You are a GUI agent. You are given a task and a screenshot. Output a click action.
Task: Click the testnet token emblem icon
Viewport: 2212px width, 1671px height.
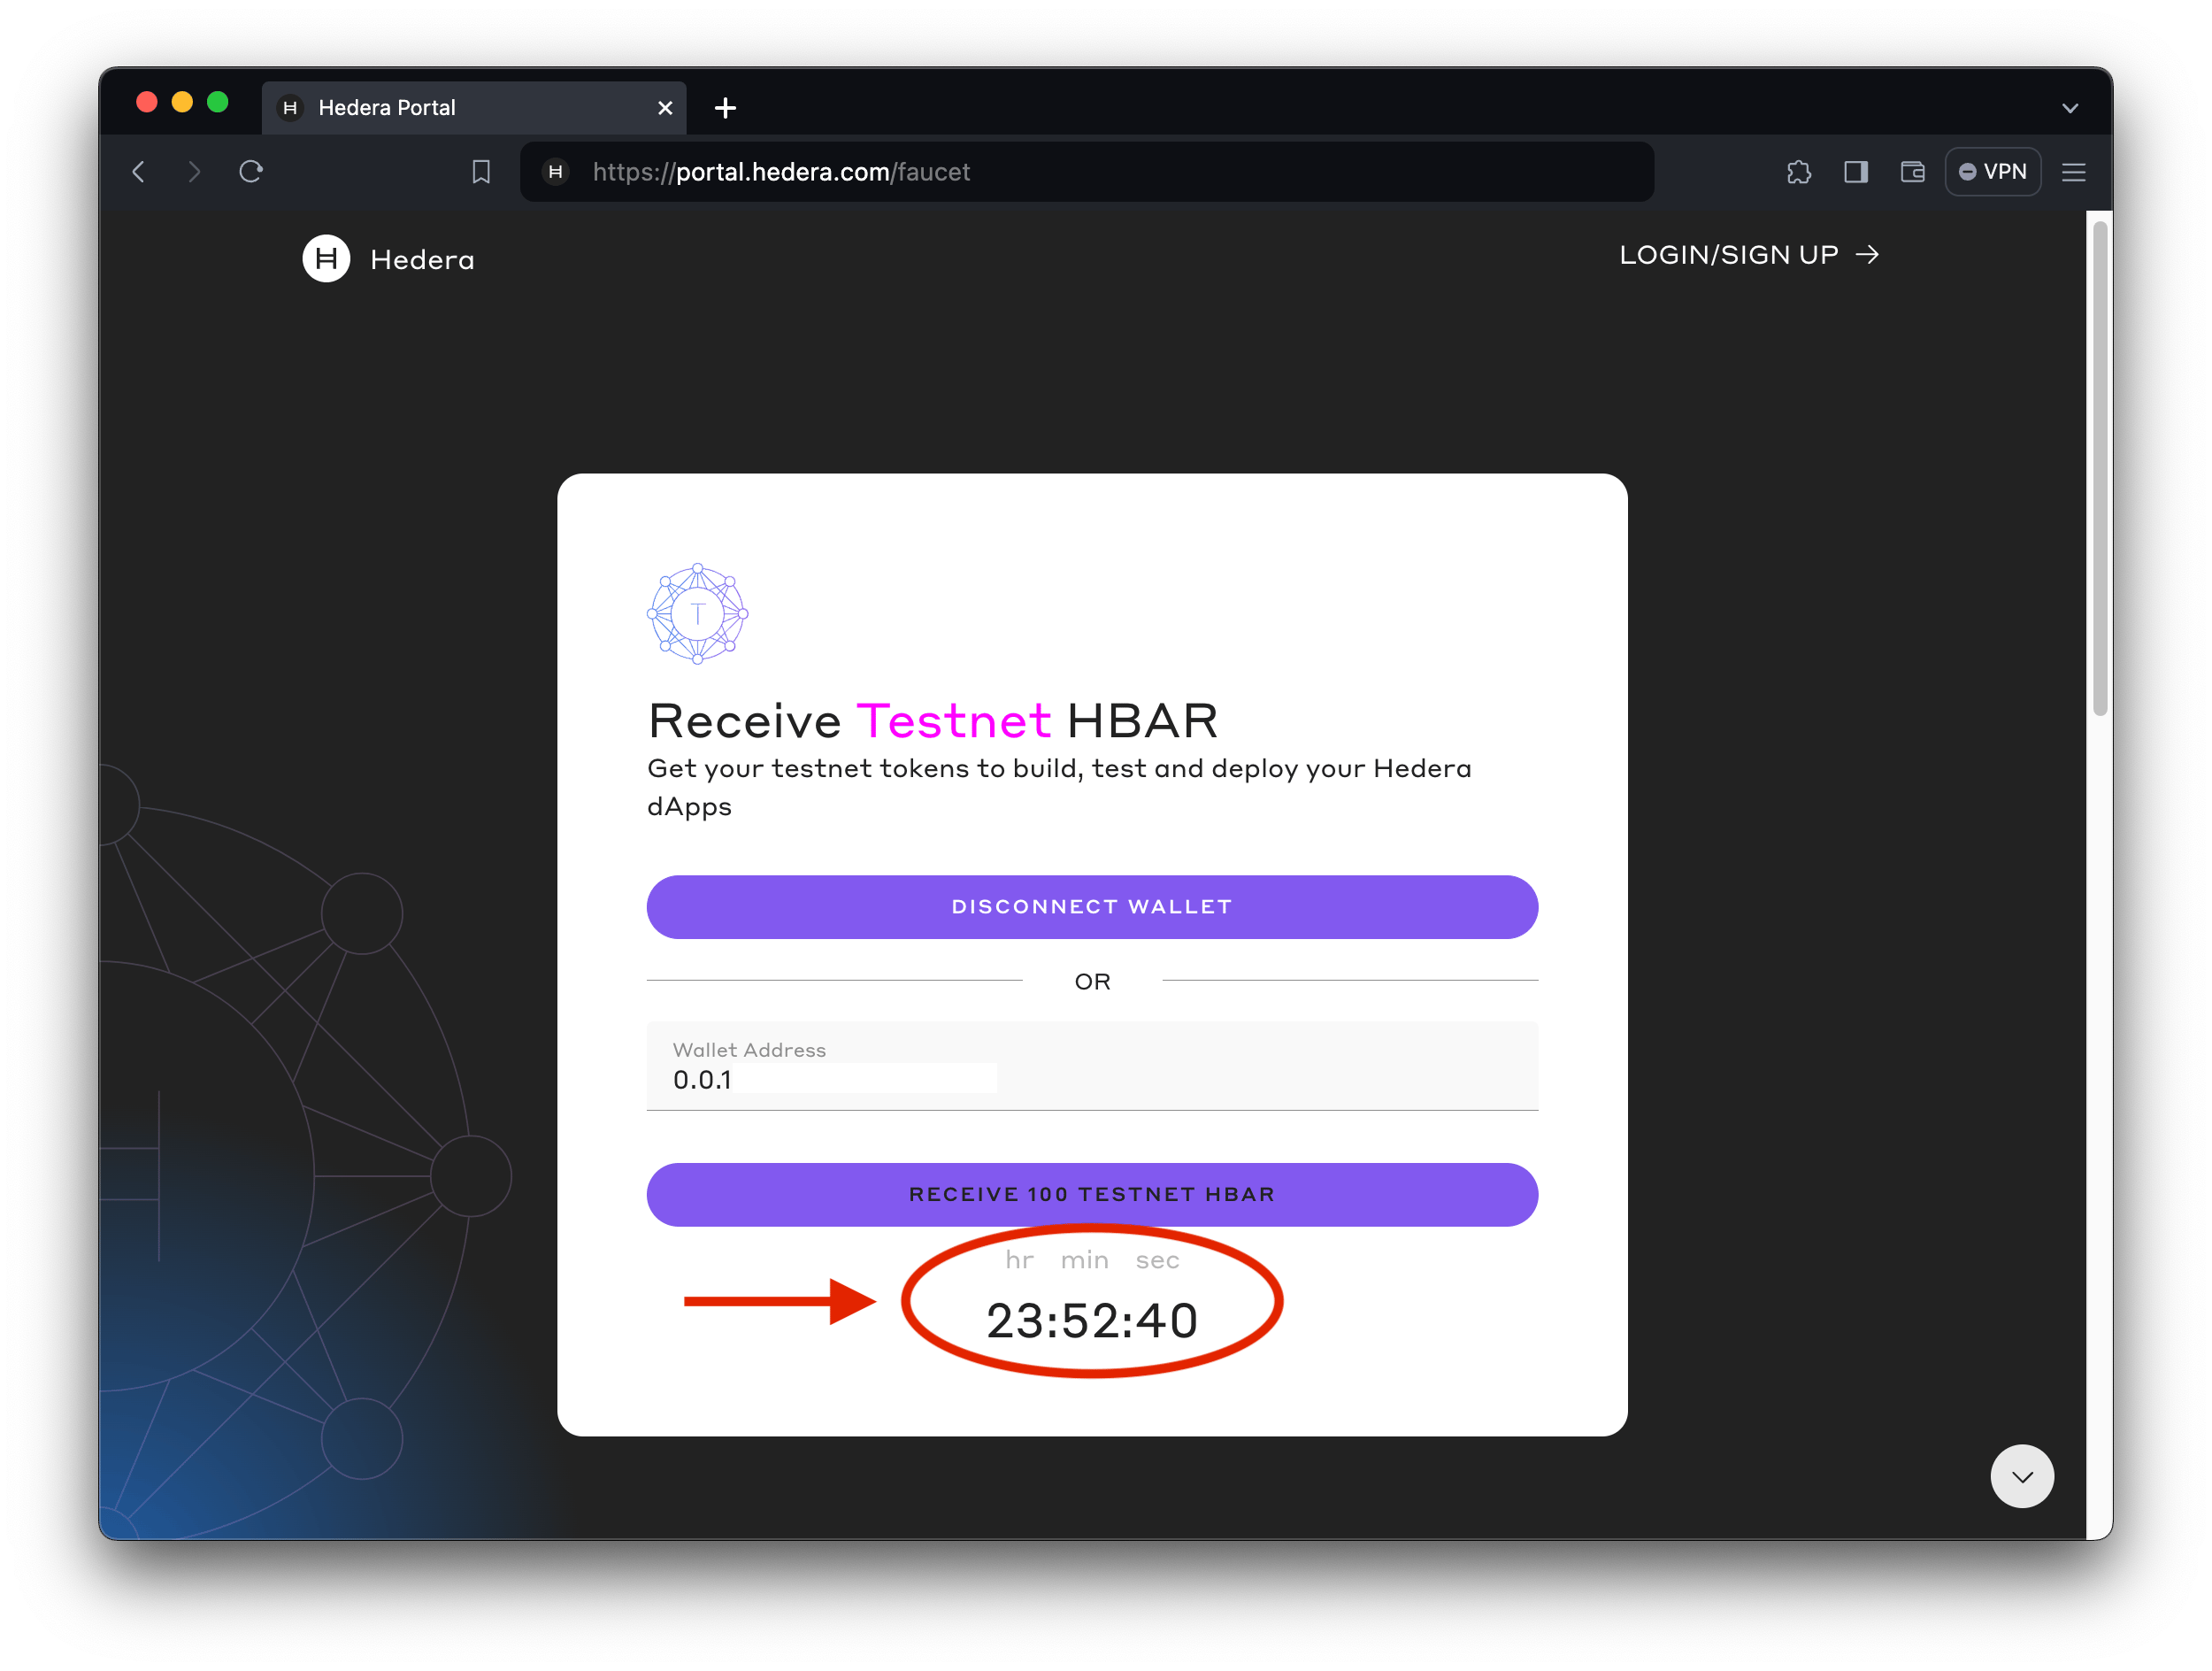[697, 613]
